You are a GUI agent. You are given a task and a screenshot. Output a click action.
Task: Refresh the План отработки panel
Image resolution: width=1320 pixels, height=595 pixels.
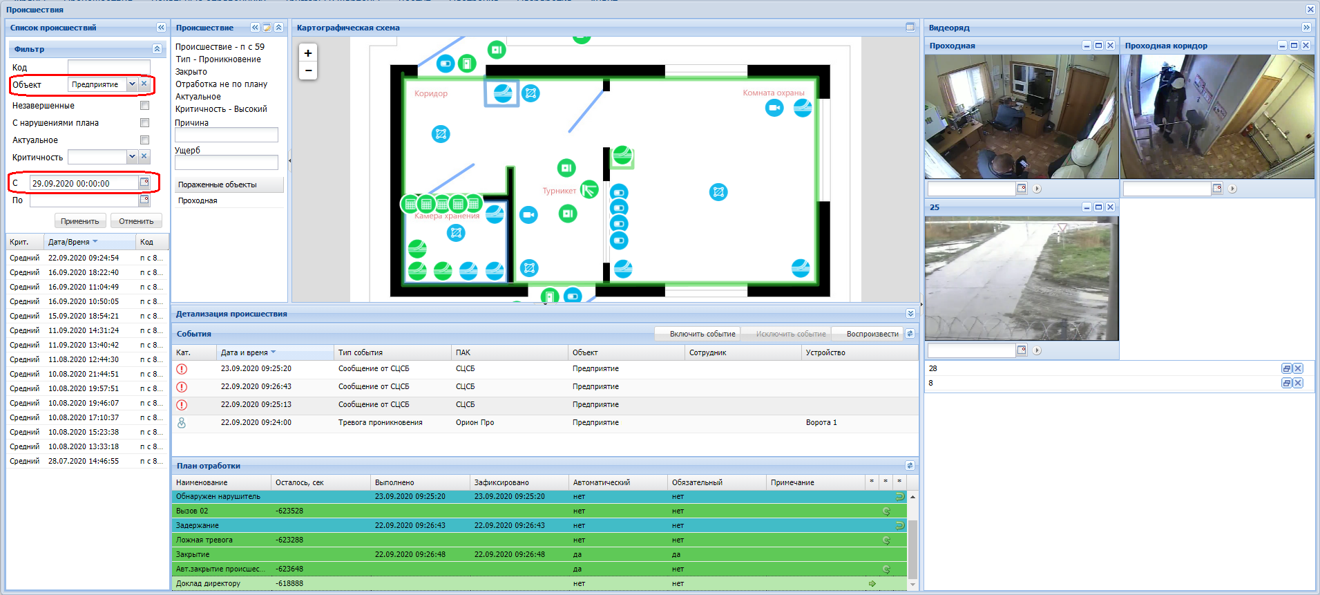pyautogui.click(x=910, y=466)
